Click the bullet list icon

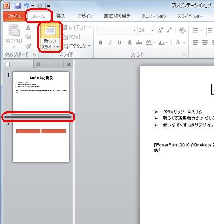pos(196,30)
